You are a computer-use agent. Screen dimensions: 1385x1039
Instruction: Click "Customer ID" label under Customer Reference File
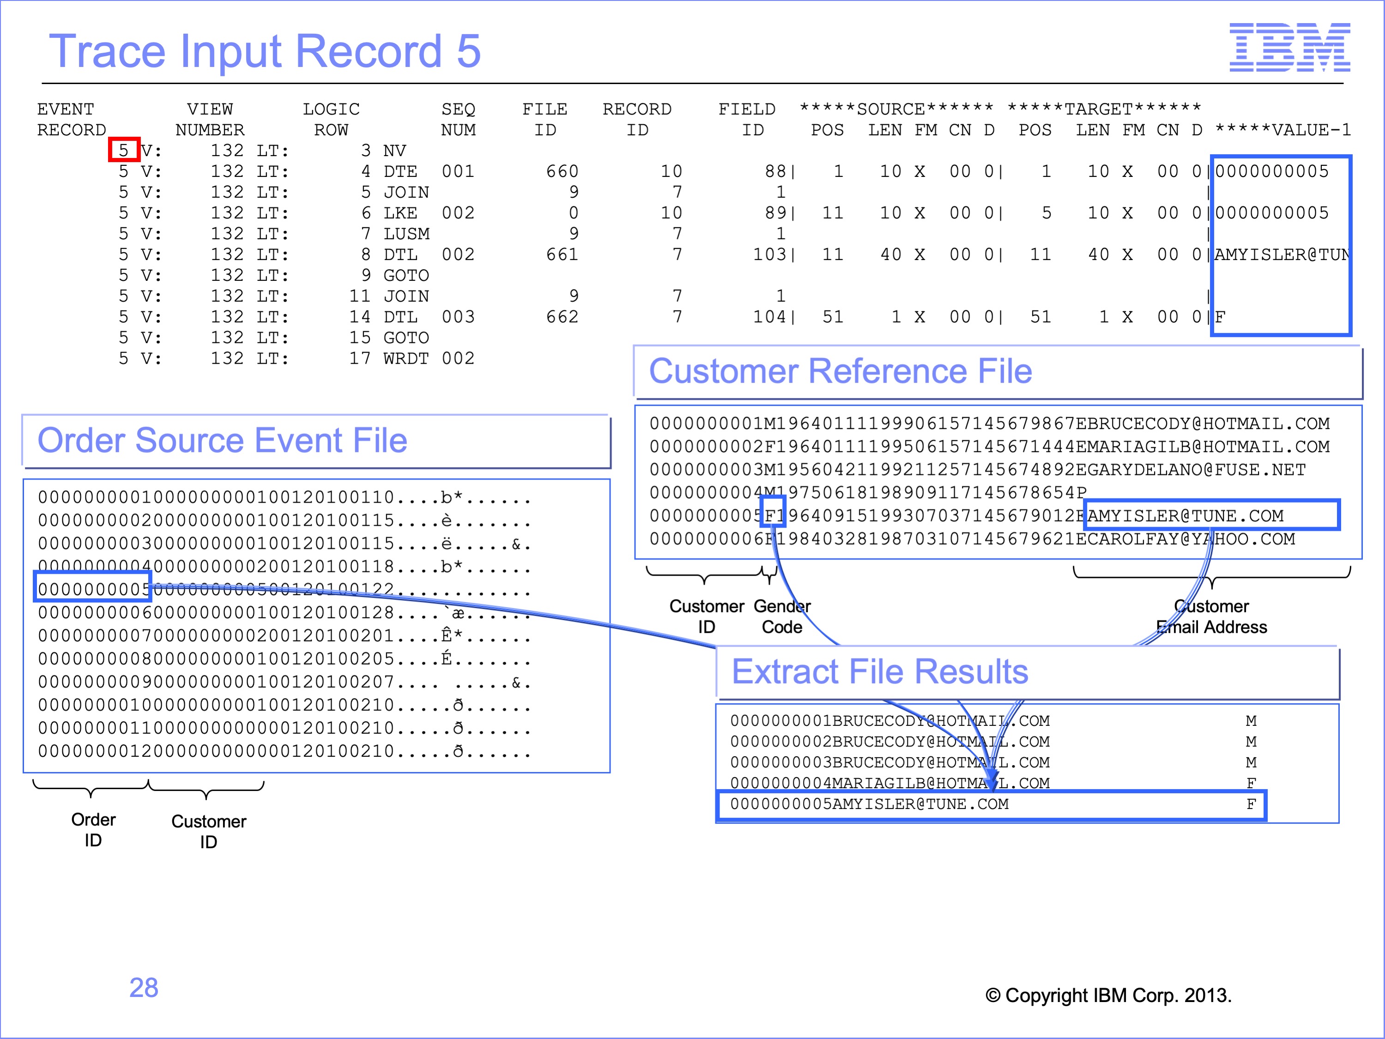[707, 617]
